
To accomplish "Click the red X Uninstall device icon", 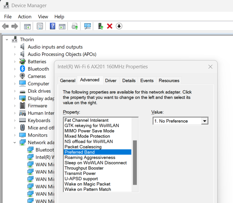I will (110, 26).
